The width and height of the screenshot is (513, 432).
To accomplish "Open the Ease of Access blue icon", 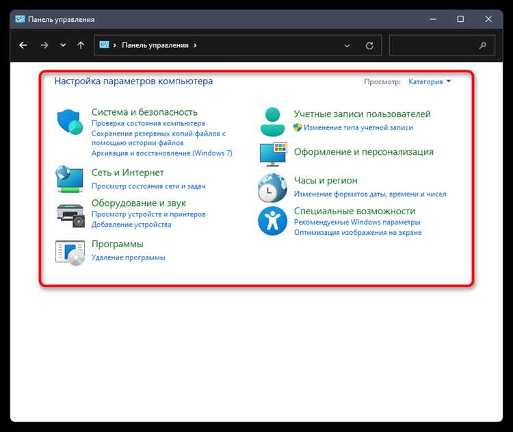I will 272,220.
